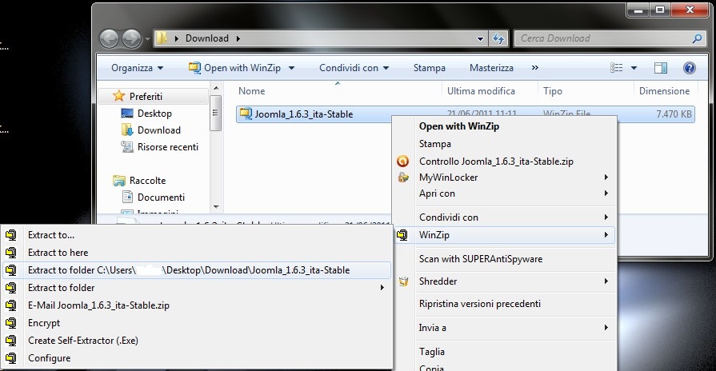
Task: Click the navigation pane scroll down arrow
Action: [216, 207]
